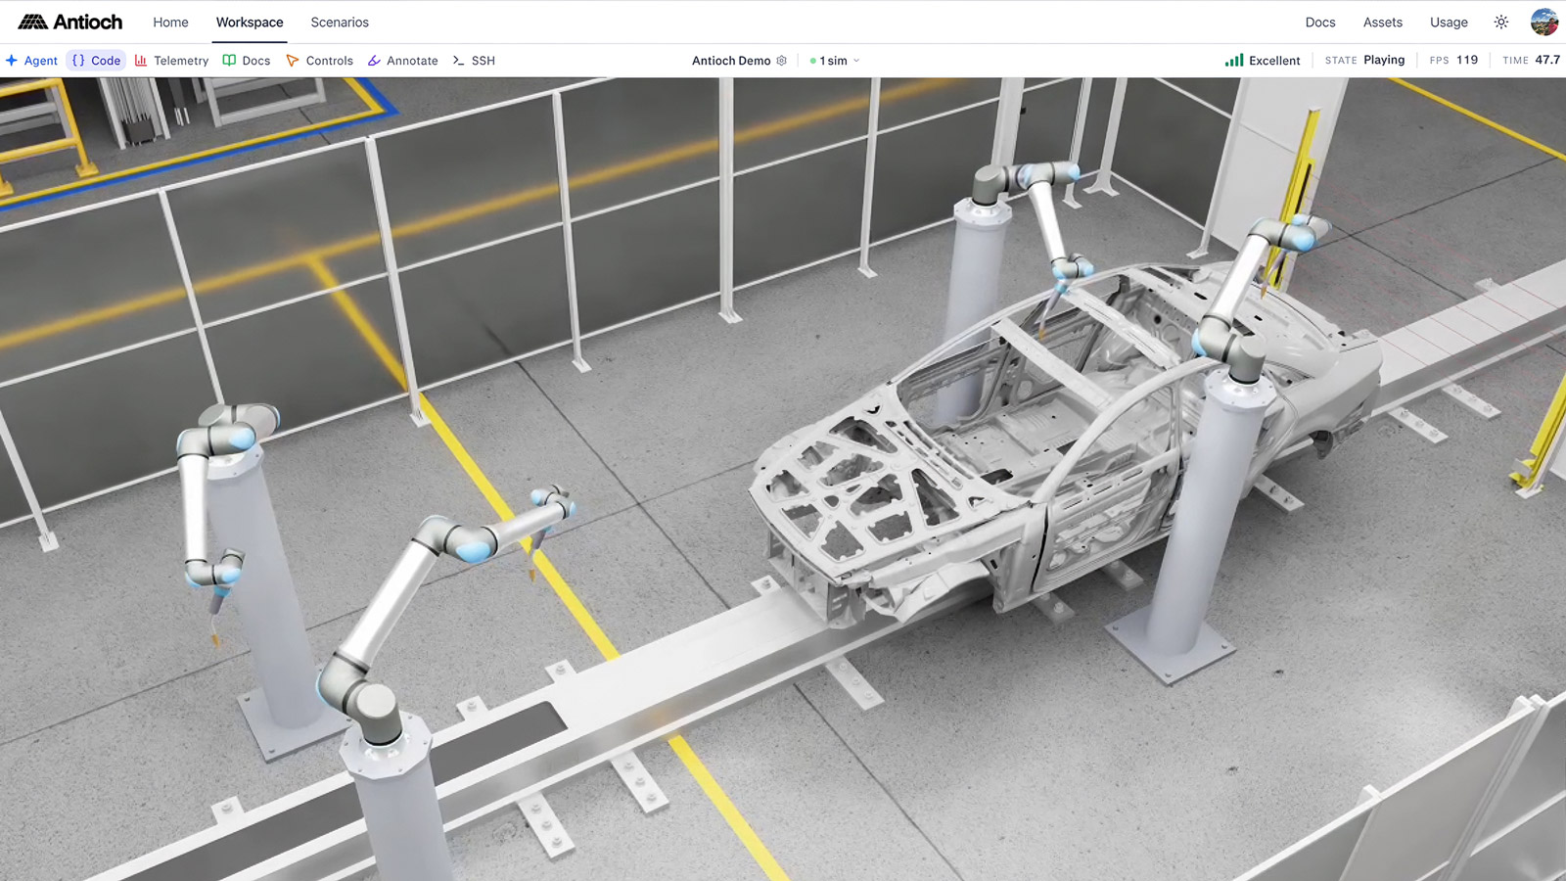Viewport: 1566px width, 881px height.
Task: Click the Antioch logo
Action: [x=70, y=22]
